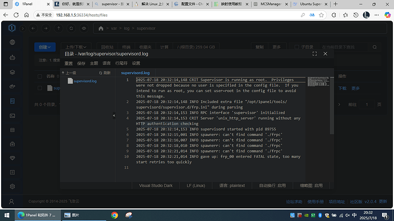Switch to the supervisord.log editor tab
Screen dimensions: 394x221
tap(135, 73)
